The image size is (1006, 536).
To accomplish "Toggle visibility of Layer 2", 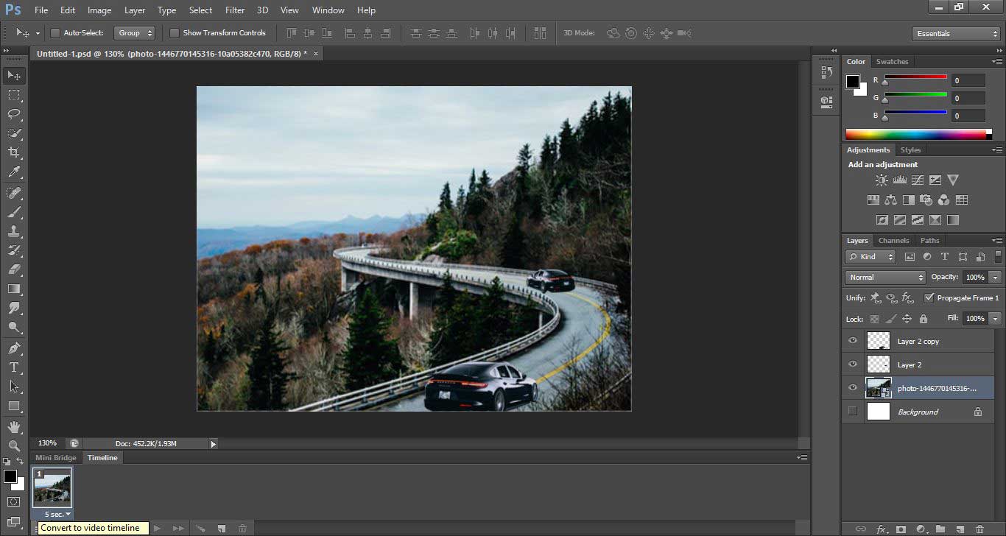I will [x=853, y=364].
